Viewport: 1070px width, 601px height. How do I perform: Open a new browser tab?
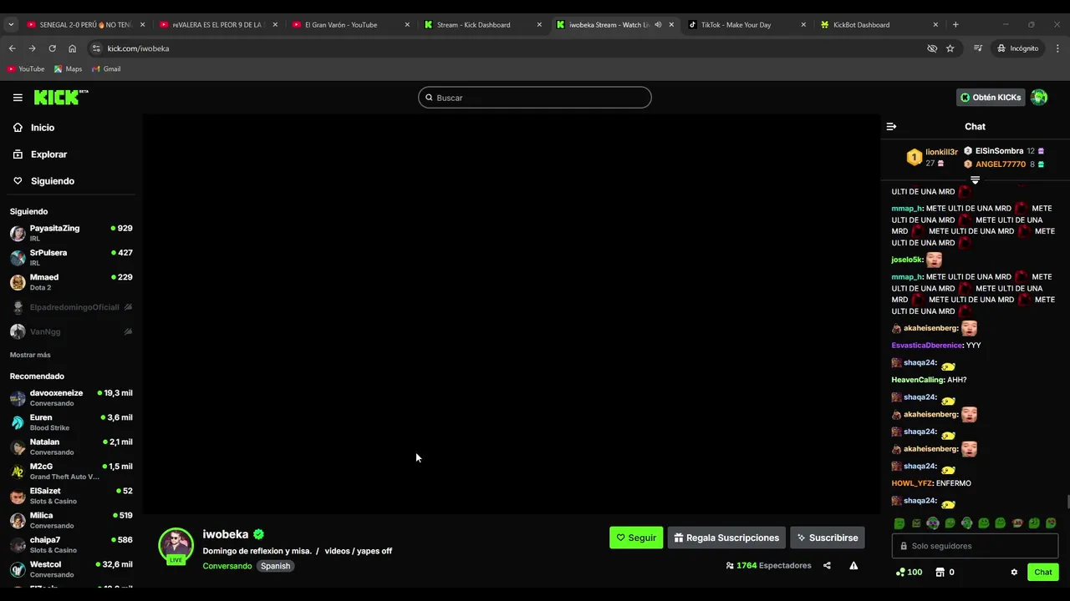955,25
